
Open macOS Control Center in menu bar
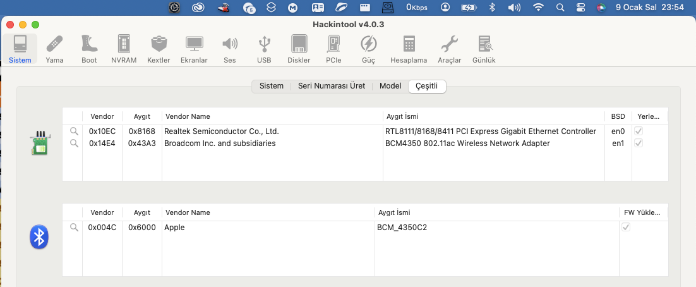(x=580, y=8)
